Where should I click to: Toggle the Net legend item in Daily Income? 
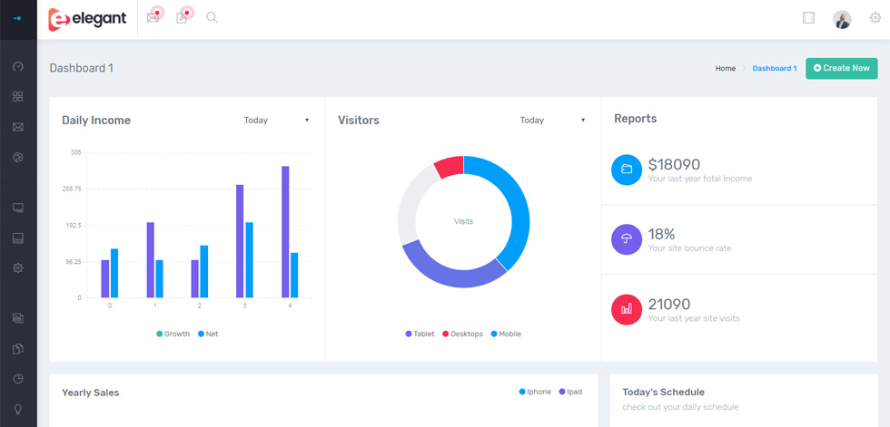[208, 335]
